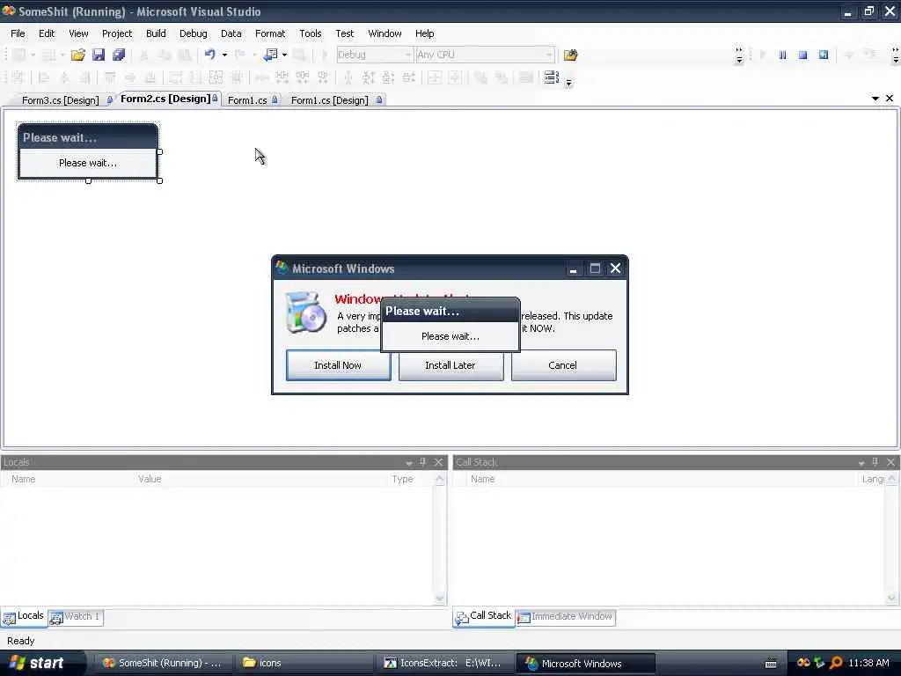Minimize the Microsoft Windows dialog

[573, 268]
